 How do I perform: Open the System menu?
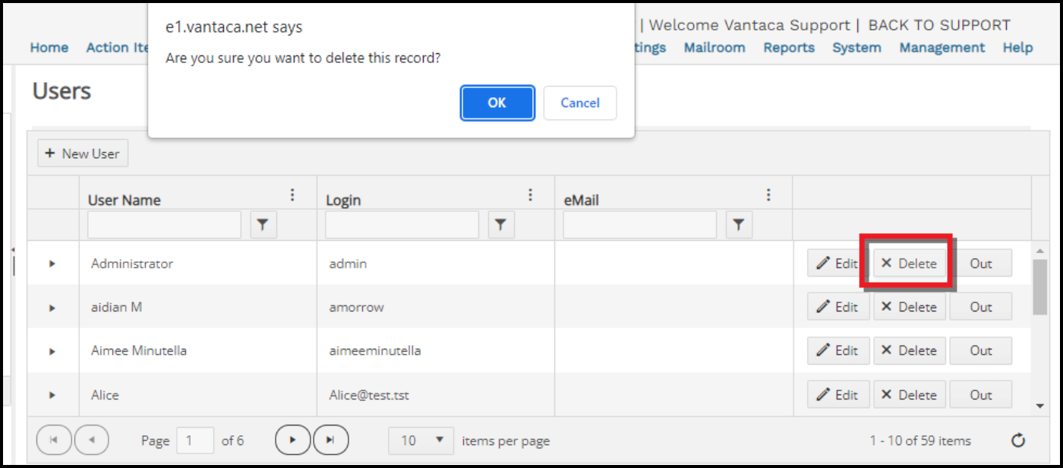(856, 47)
